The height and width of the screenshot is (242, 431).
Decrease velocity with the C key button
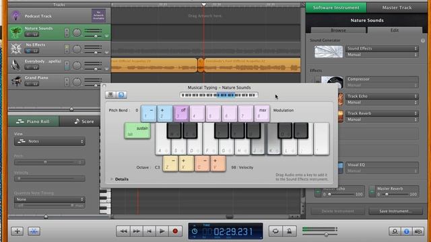pyautogui.click(x=202, y=164)
